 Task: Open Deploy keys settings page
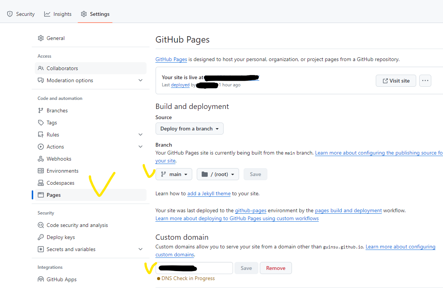[x=90, y=237]
